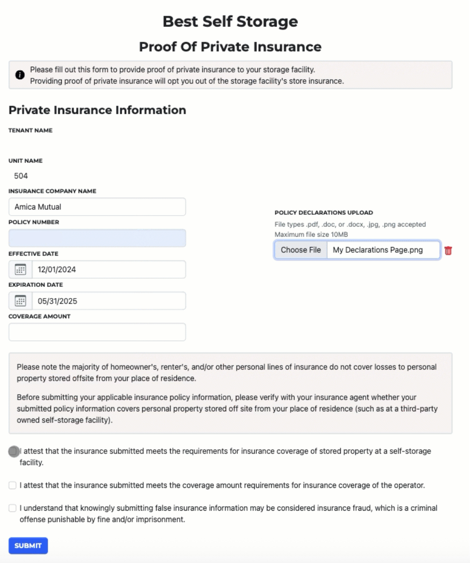Click the Insurance Company Name field

click(x=97, y=207)
